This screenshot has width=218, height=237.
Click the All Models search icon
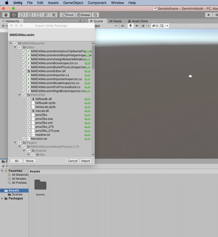9,179
